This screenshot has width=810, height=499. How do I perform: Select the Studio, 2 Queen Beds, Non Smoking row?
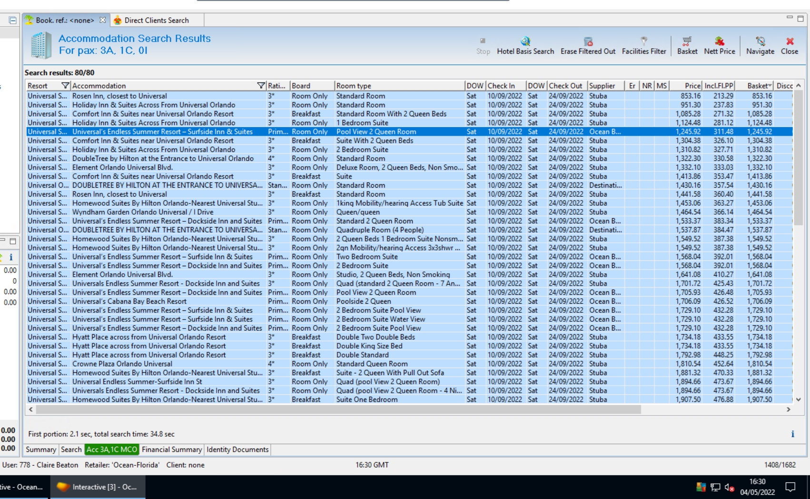pos(409,274)
